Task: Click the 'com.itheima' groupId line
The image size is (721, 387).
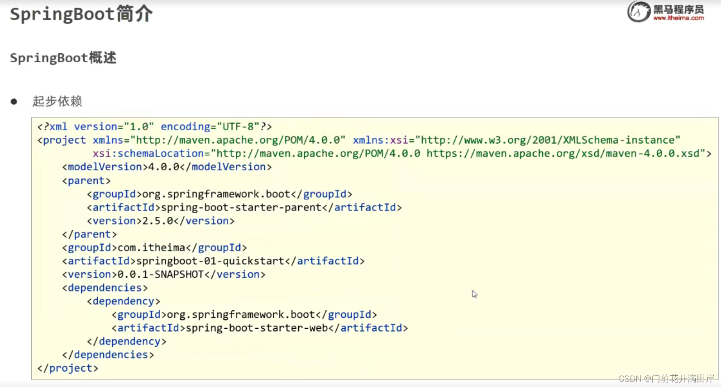Action: pyautogui.click(x=155, y=247)
